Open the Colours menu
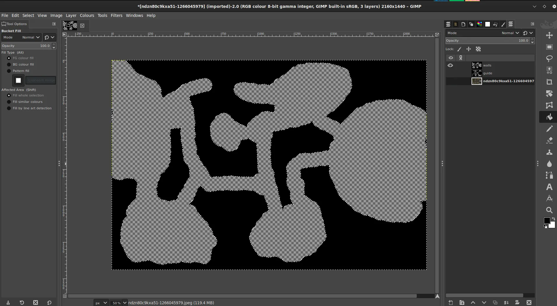557x306 pixels. click(x=87, y=15)
